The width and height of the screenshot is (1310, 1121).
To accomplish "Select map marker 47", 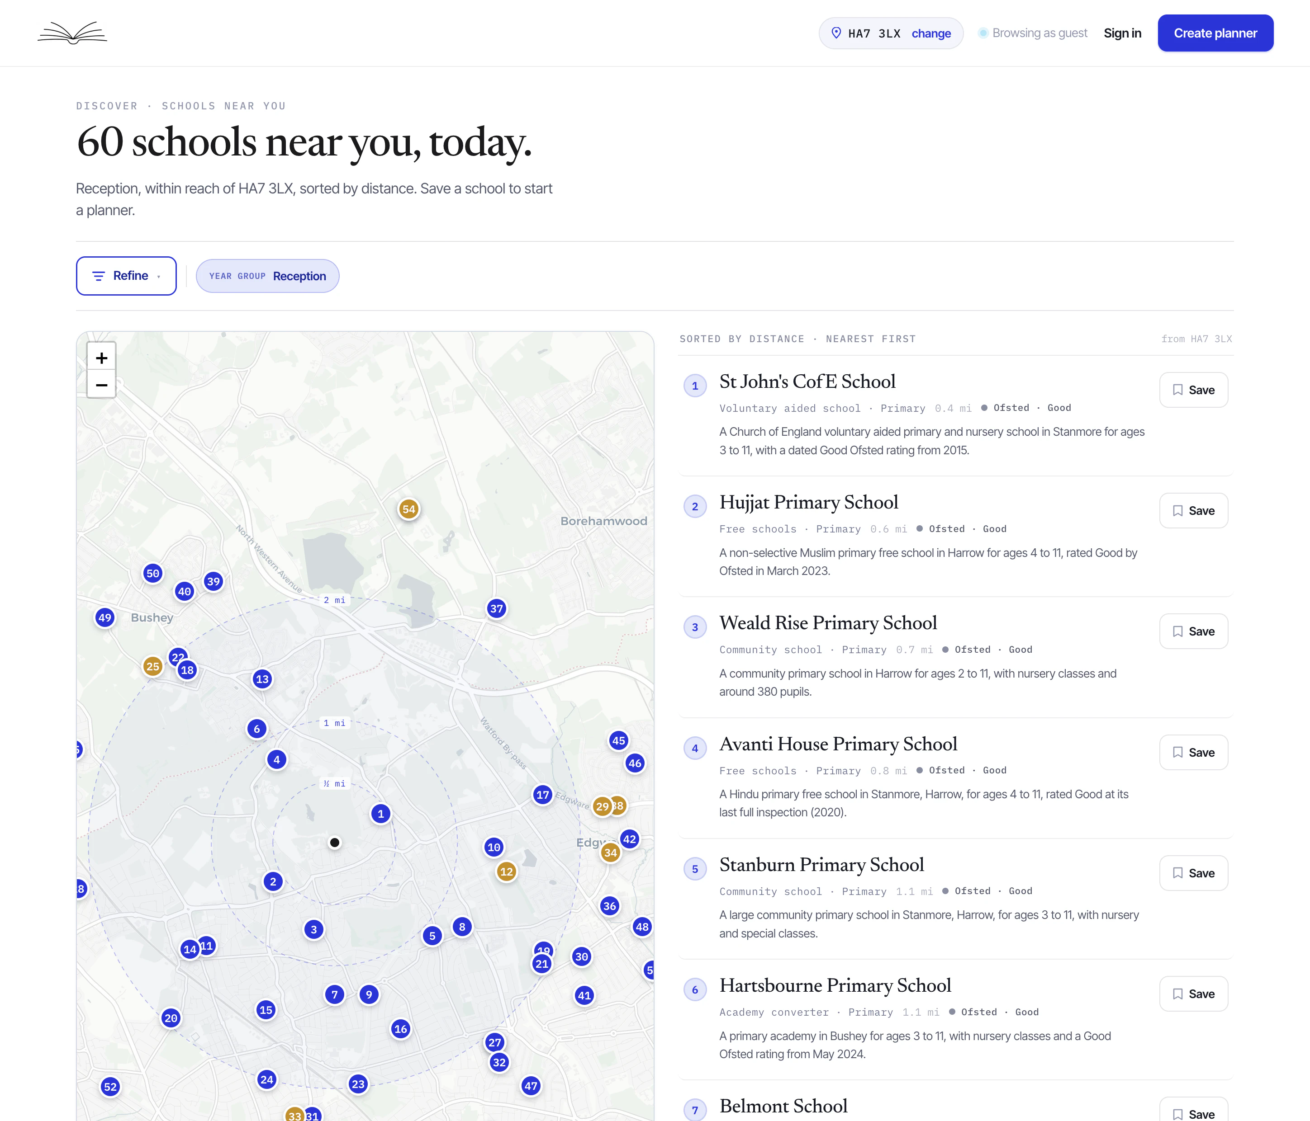I will pos(531,1086).
